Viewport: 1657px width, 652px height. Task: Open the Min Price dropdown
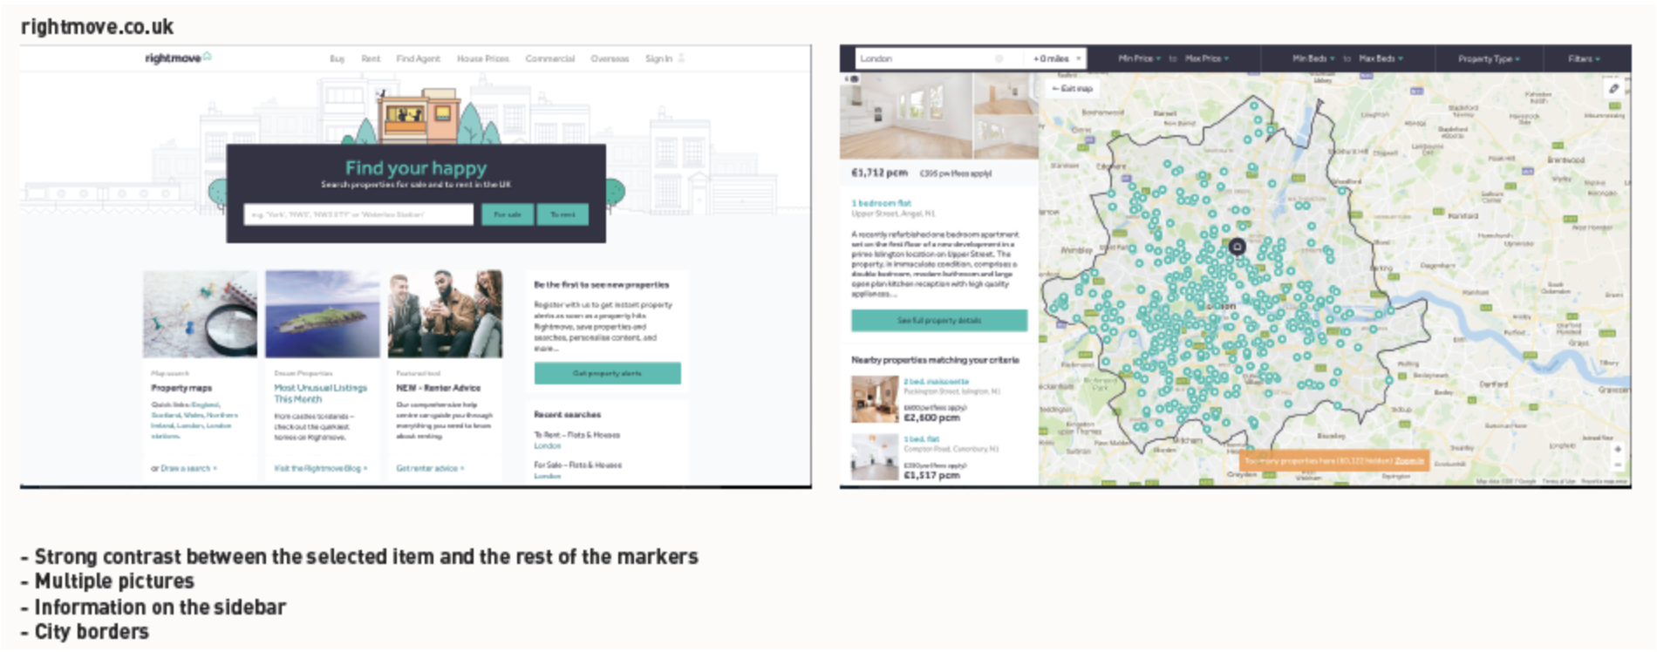tap(1139, 58)
